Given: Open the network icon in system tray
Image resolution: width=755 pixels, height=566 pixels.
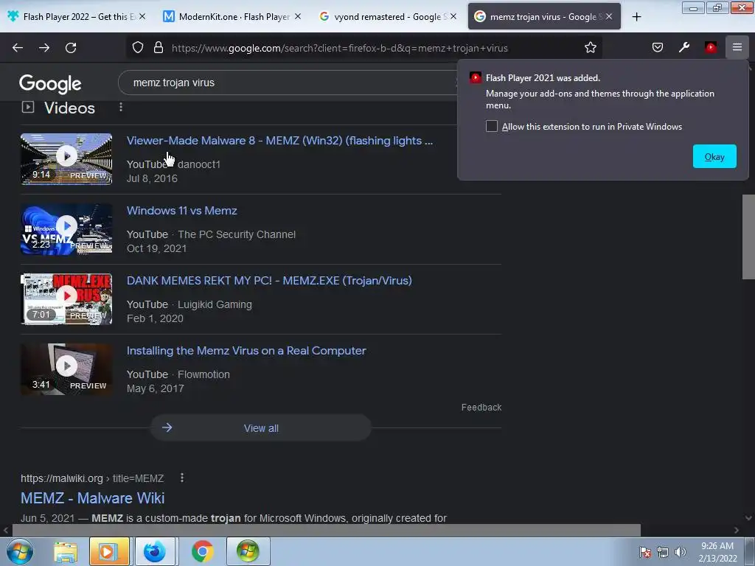Looking at the screenshot, I should point(663,552).
